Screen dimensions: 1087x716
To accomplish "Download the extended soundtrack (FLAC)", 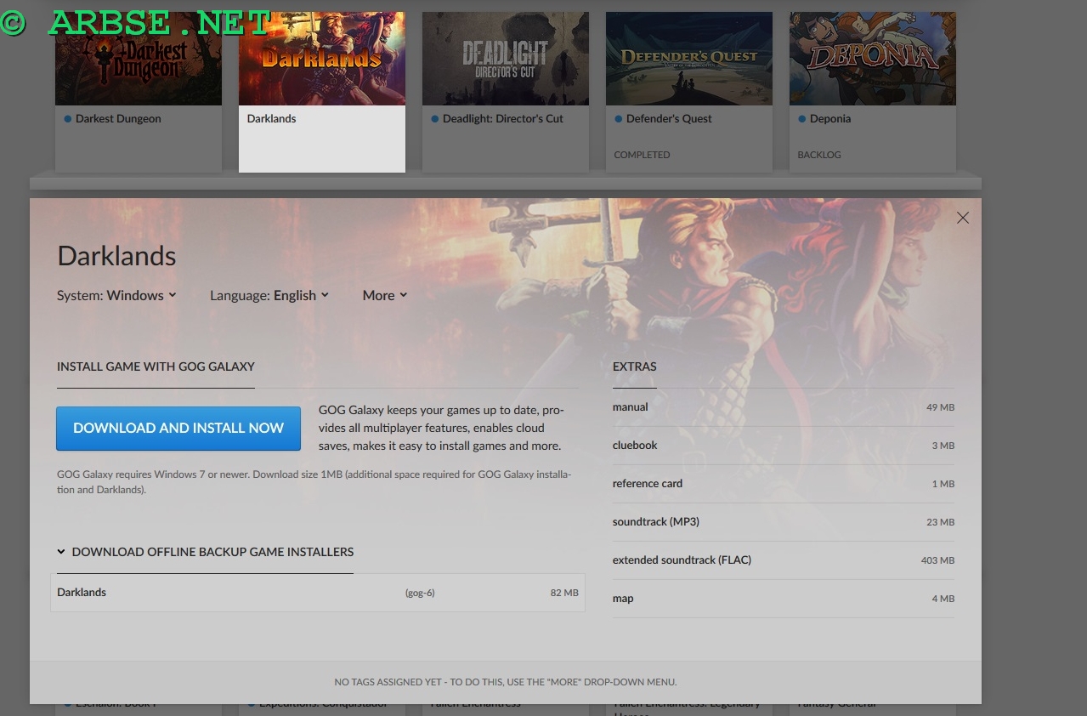I will [783, 560].
